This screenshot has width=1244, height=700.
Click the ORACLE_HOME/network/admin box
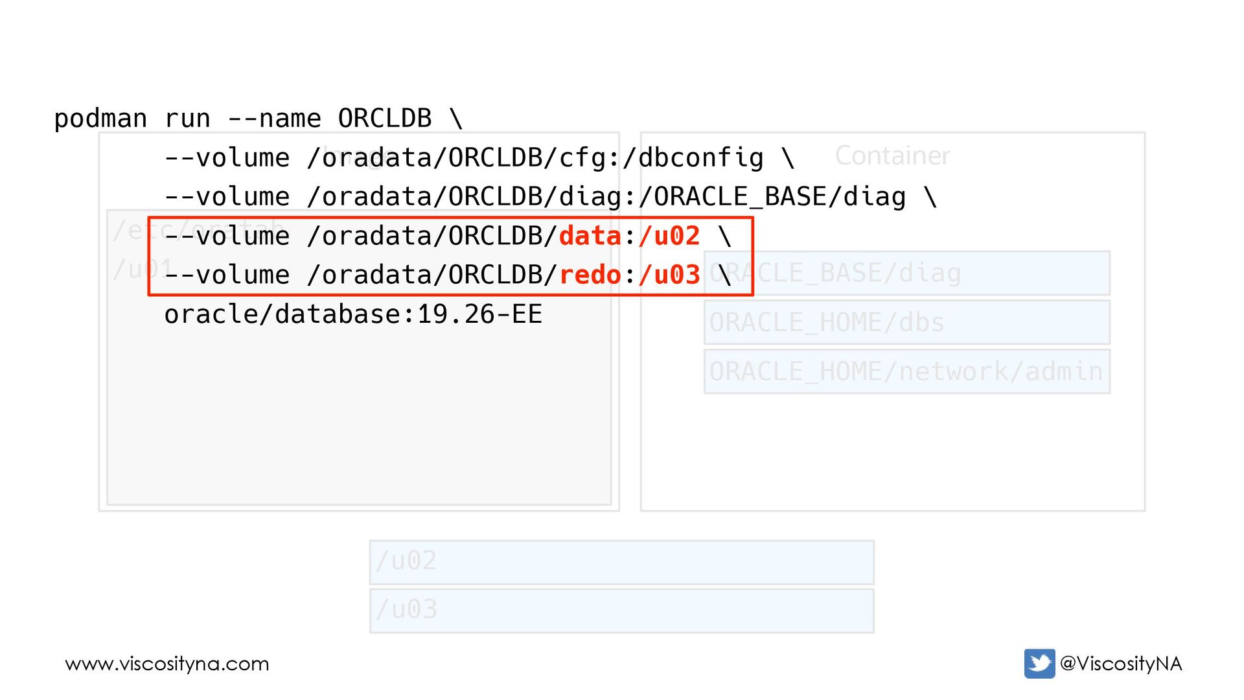tap(906, 371)
